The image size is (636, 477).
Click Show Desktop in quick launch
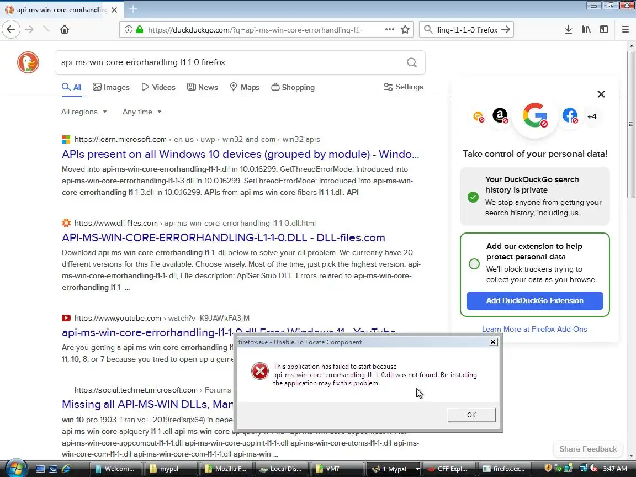pos(40,469)
